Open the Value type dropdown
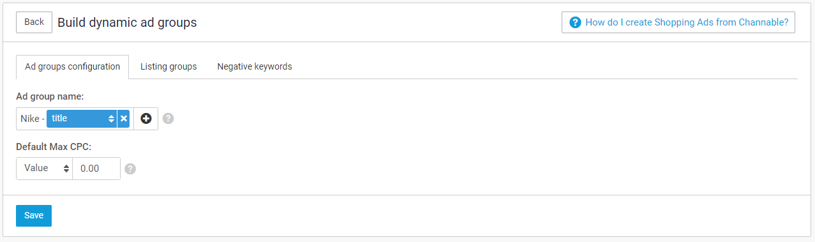This screenshot has height=242, width=815. coord(44,169)
